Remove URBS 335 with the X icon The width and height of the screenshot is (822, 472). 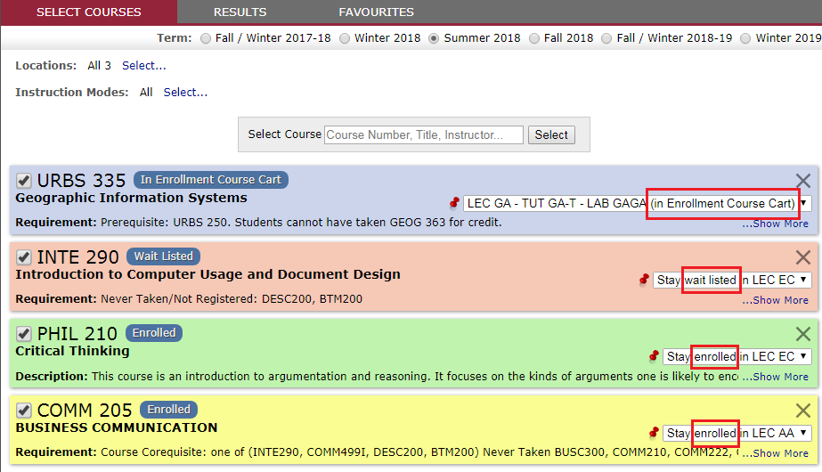[x=802, y=181]
